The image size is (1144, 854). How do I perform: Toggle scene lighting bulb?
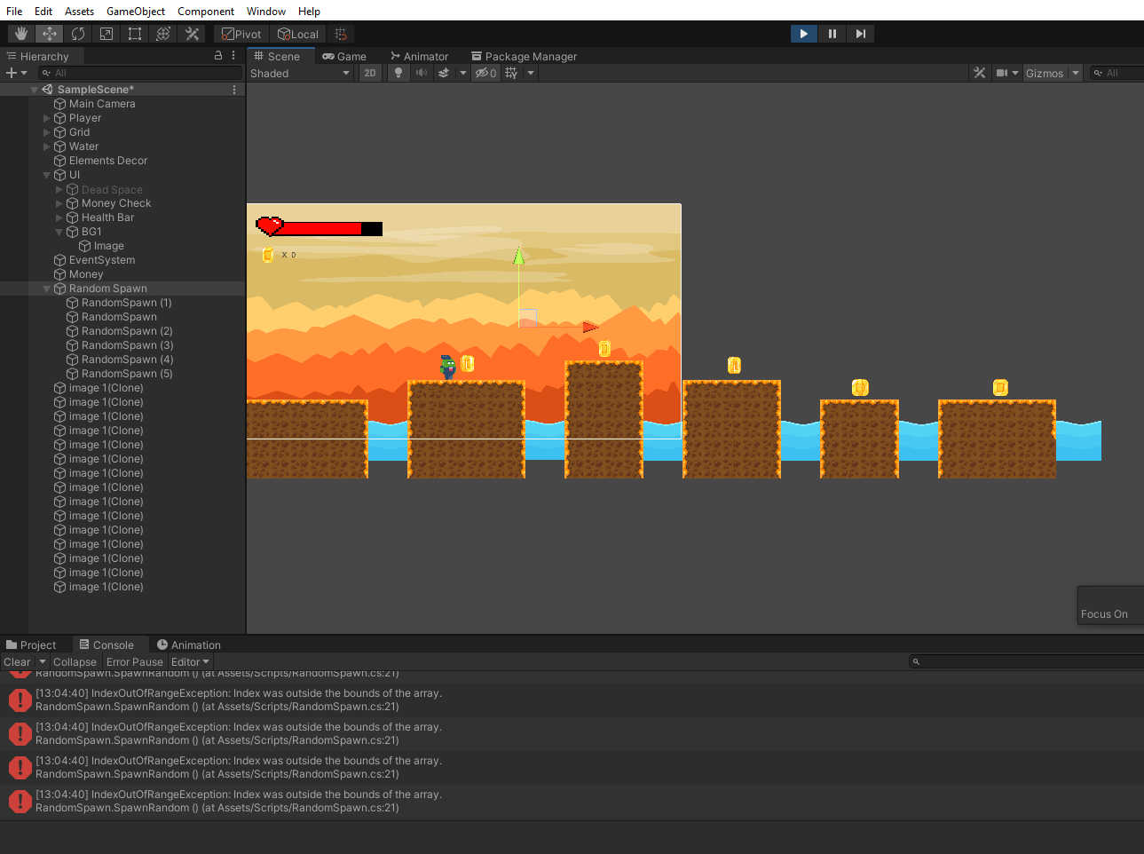[x=398, y=73]
